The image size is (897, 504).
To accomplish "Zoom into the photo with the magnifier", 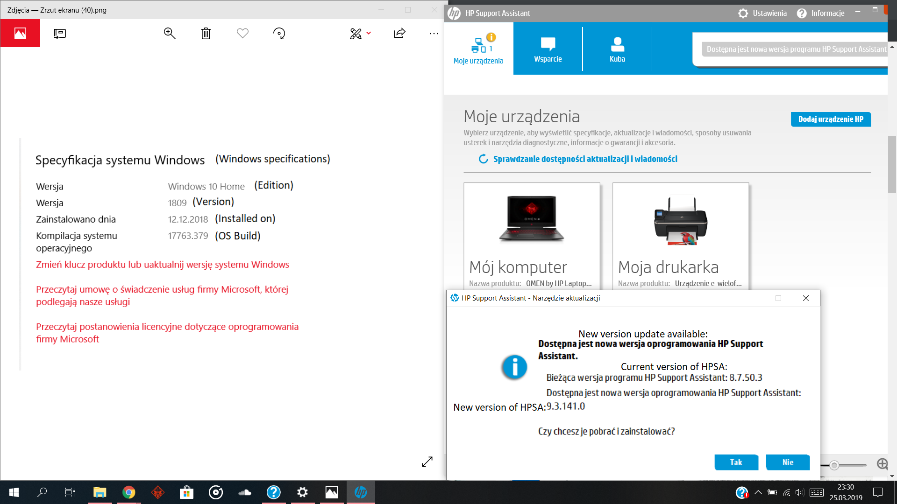I will tap(170, 33).
